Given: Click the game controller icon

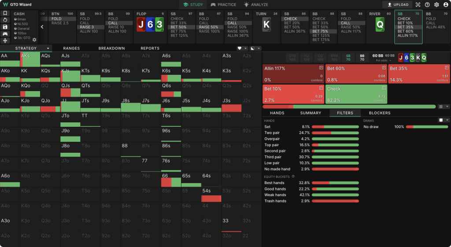Looking at the screenshot, I should (5, 34).
